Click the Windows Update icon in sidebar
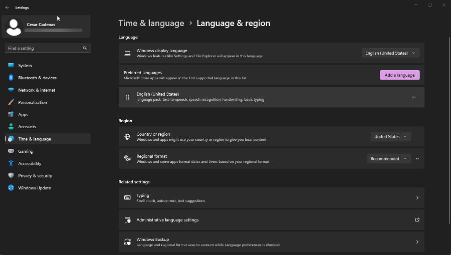Screen dimensions: 451x255 (x=11, y=188)
